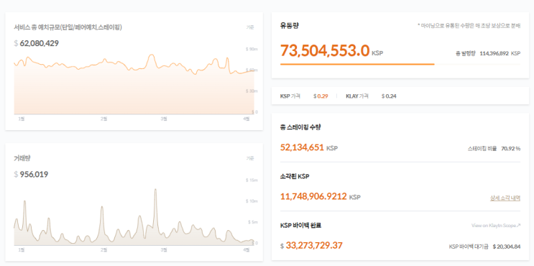The height and width of the screenshot is (266, 534).
Task: Click the 서비스 총 예치규모 chart title
Action: (68, 27)
